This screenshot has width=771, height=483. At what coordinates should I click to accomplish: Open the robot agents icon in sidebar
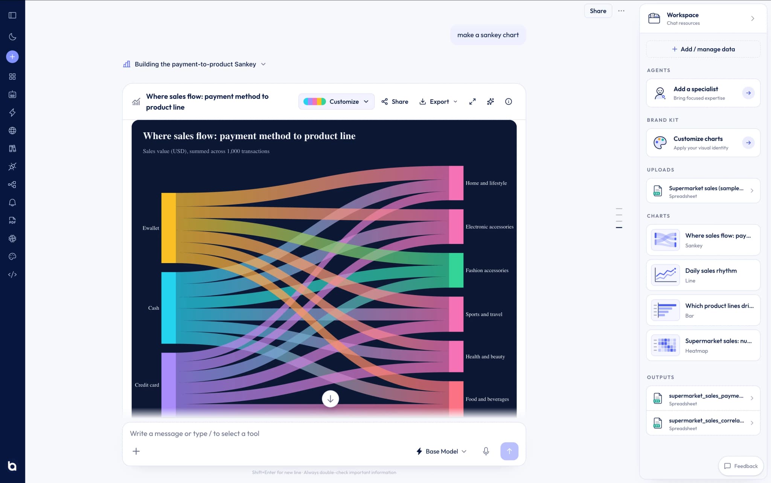coord(12,94)
